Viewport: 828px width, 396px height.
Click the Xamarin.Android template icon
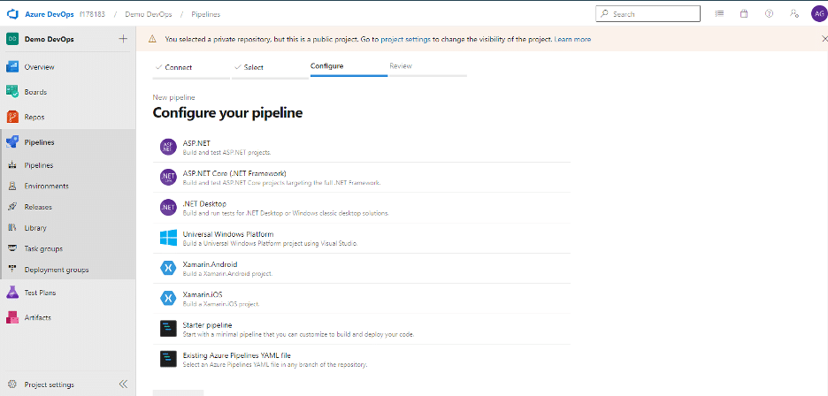[168, 268]
